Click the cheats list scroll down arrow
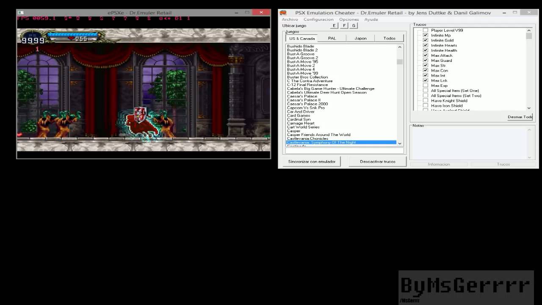This screenshot has width=542, height=305. coord(529,108)
